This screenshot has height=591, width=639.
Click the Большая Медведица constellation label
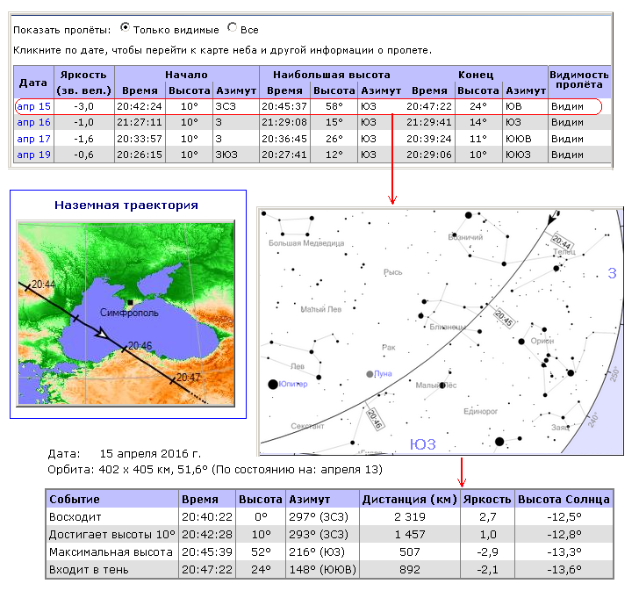306,243
